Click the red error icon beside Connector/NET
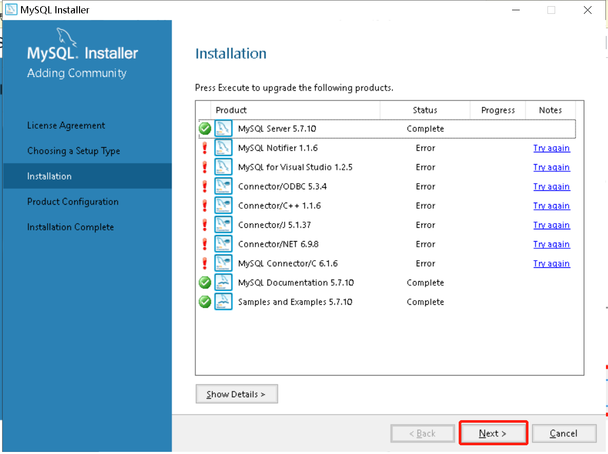The width and height of the screenshot is (608, 454). [x=205, y=244]
